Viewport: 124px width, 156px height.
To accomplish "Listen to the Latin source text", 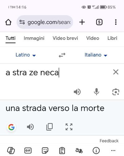I will pyautogui.click(x=77, y=92).
